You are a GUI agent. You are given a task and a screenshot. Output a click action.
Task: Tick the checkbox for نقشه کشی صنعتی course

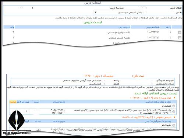(180, 38)
